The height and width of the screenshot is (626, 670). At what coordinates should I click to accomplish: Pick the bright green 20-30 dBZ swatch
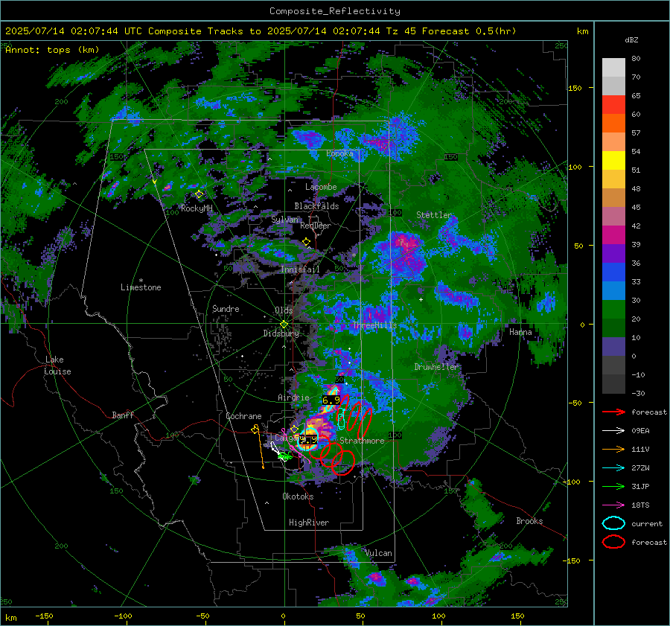click(613, 310)
